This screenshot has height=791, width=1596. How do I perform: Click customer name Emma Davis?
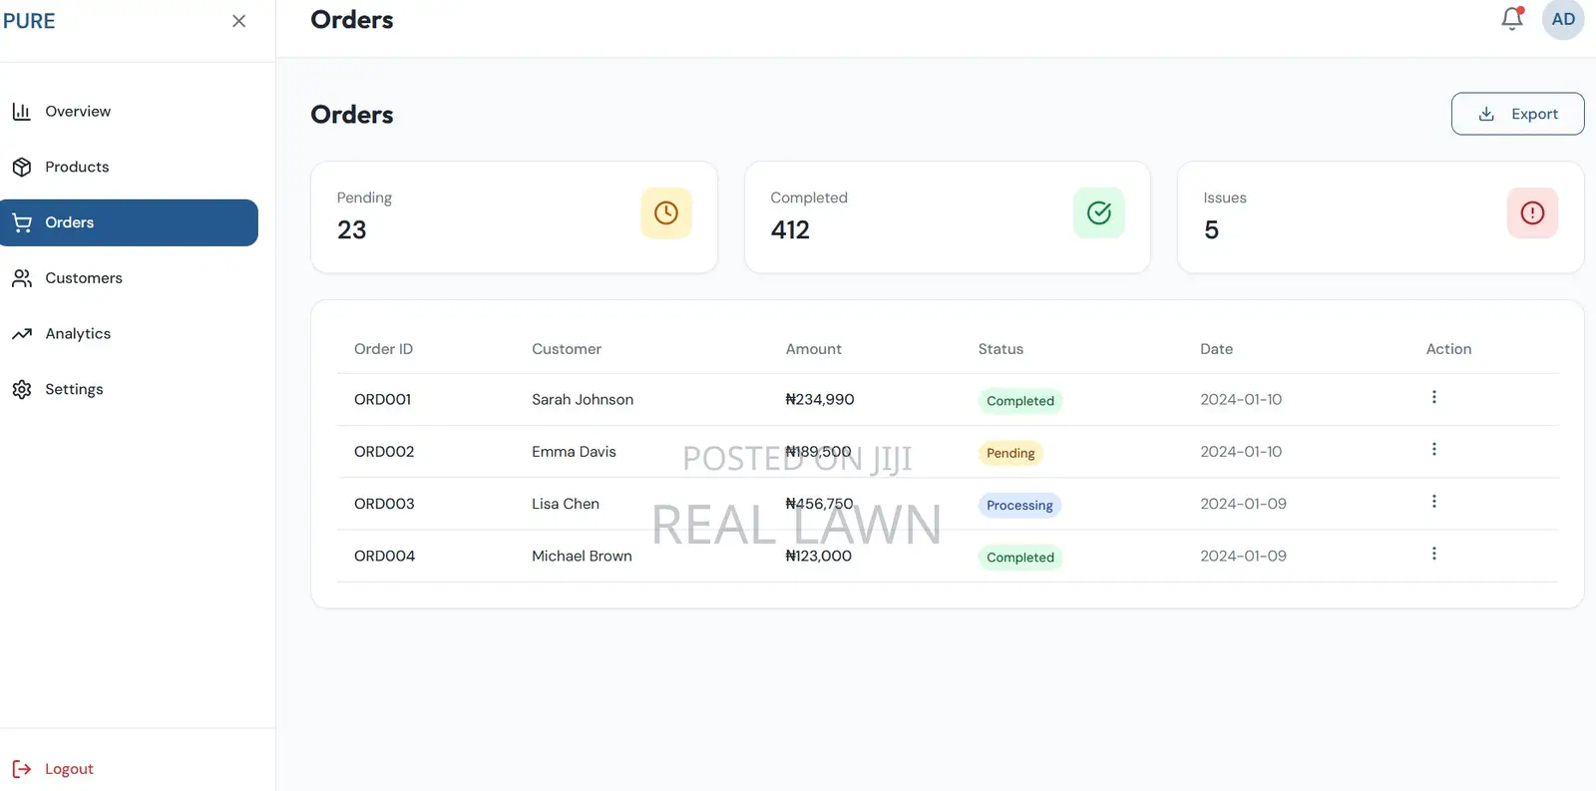point(574,452)
